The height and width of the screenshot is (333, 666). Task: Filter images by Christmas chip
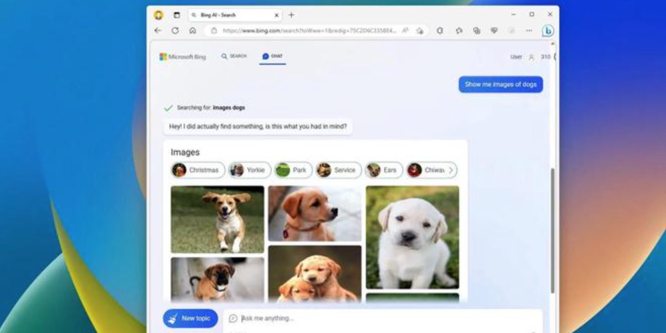[198, 170]
